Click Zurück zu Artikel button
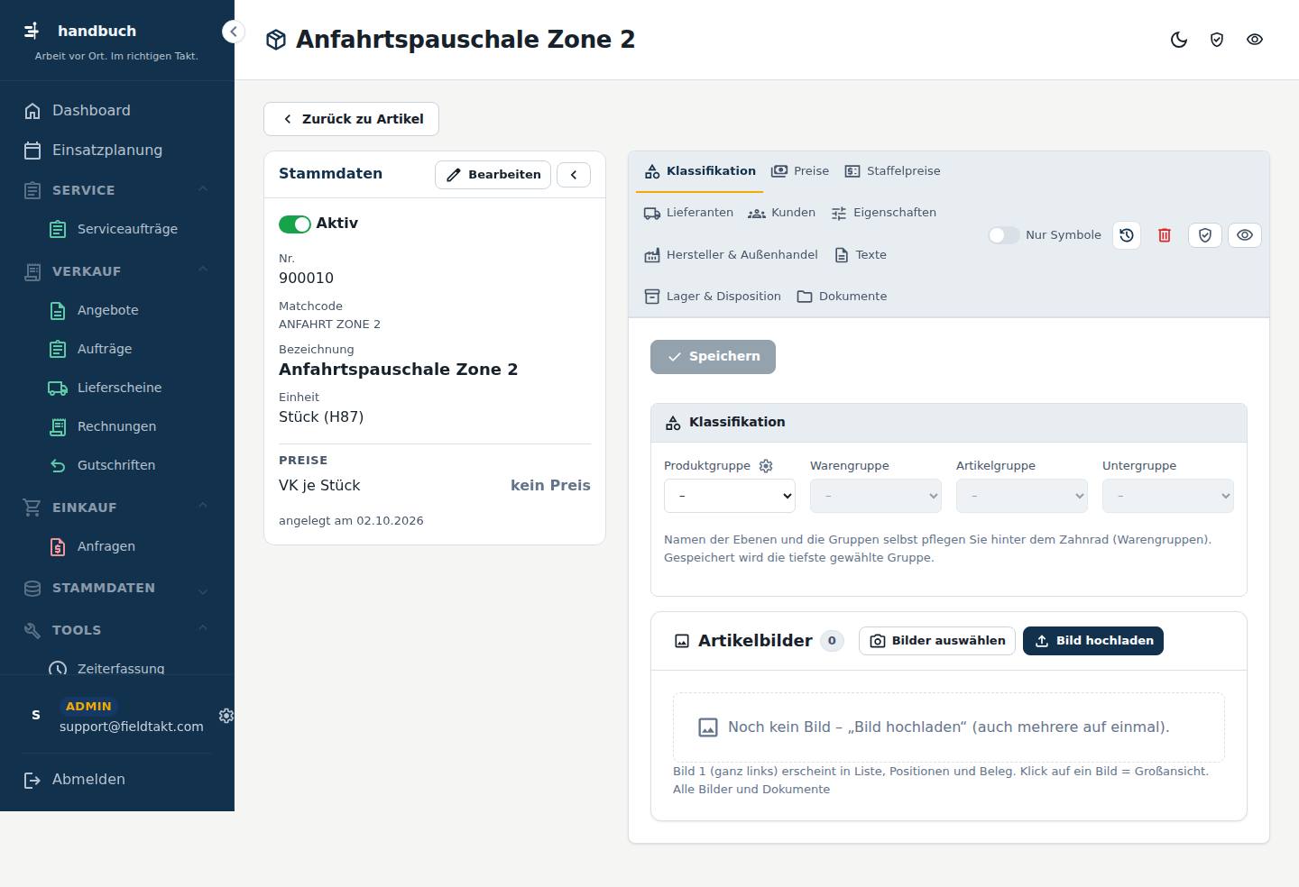Image resolution: width=1299 pixels, height=887 pixels. (x=351, y=119)
